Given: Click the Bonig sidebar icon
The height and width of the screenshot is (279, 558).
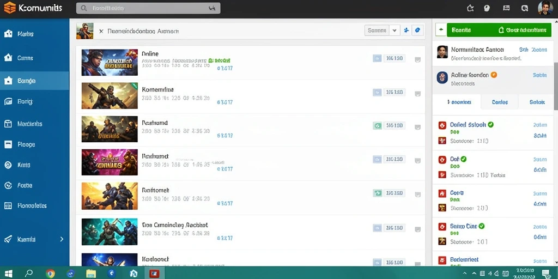Looking at the screenshot, I should tap(8, 102).
